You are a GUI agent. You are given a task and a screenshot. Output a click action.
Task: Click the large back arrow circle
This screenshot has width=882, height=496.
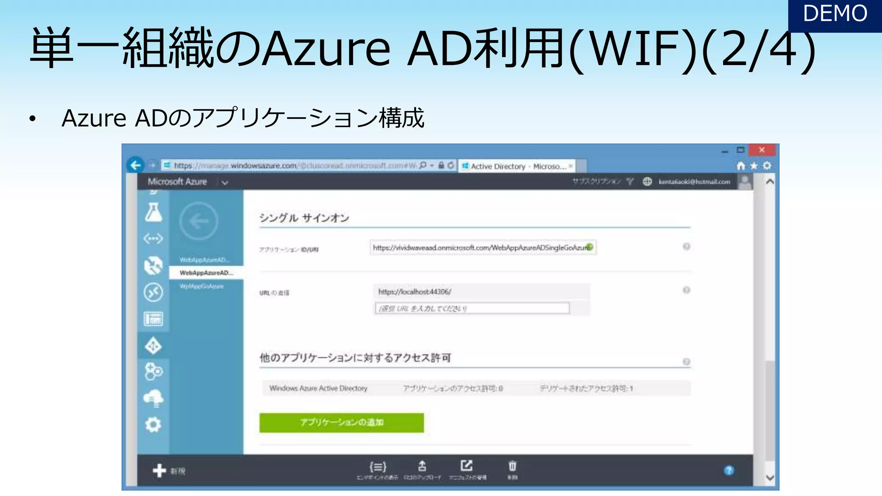pos(199,221)
